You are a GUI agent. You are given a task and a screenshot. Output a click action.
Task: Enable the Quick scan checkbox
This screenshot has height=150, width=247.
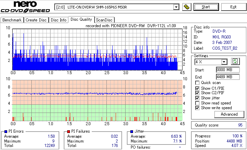[197, 83]
